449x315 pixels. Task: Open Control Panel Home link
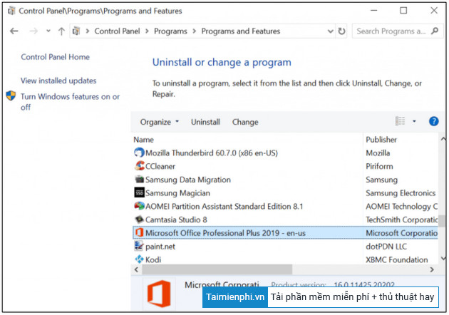tap(56, 57)
